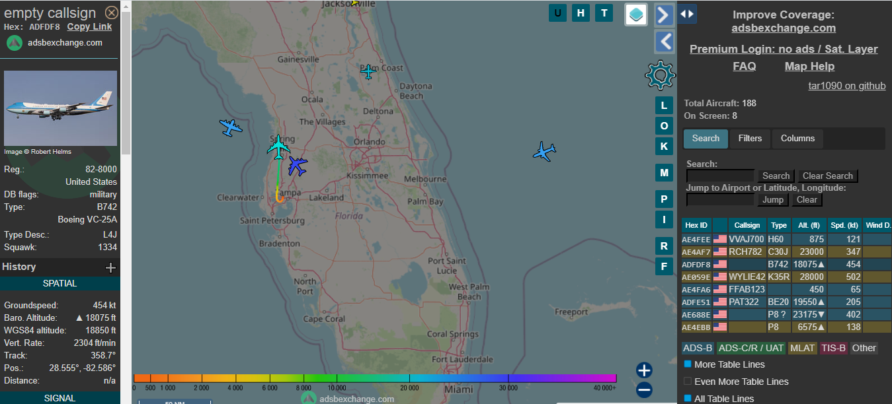Click the Clear Search button
This screenshot has height=404, width=892.
click(827, 176)
